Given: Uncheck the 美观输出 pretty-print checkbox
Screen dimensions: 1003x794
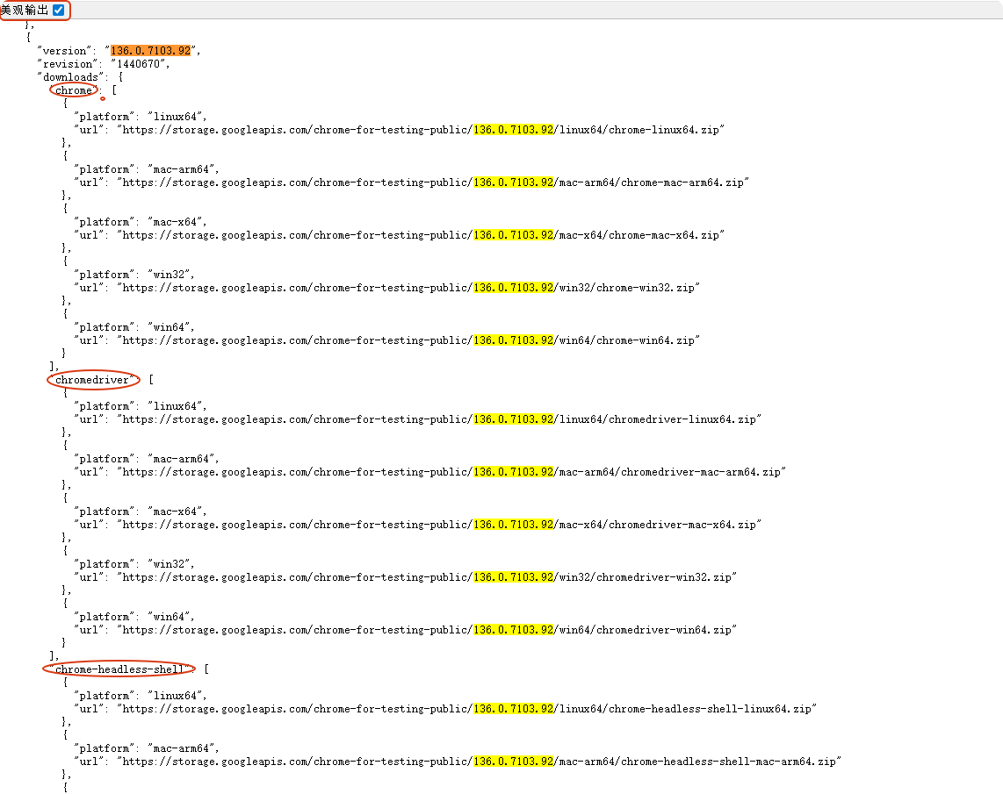Looking at the screenshot, I should pos(58,11).
